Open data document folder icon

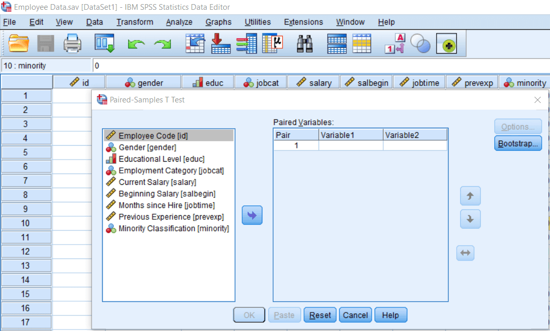18,43
